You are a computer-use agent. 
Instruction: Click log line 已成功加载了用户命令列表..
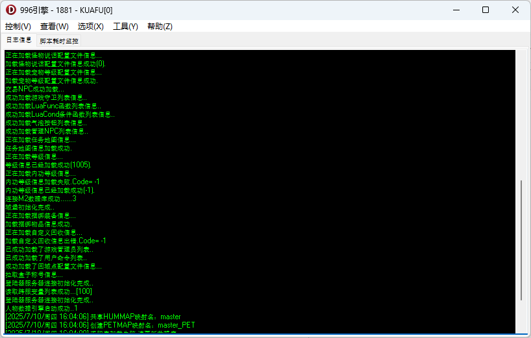click(46, 258)
